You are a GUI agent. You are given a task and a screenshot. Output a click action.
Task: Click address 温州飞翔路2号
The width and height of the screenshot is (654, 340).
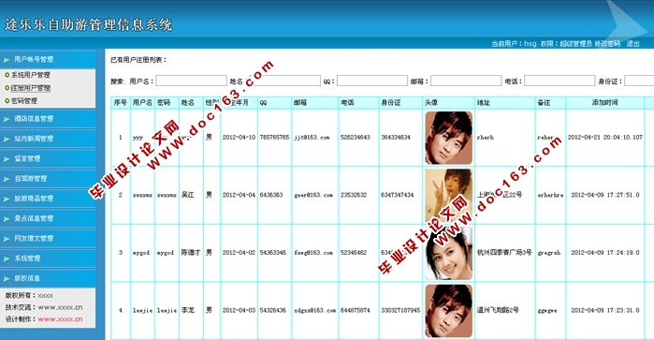(498, 310)
